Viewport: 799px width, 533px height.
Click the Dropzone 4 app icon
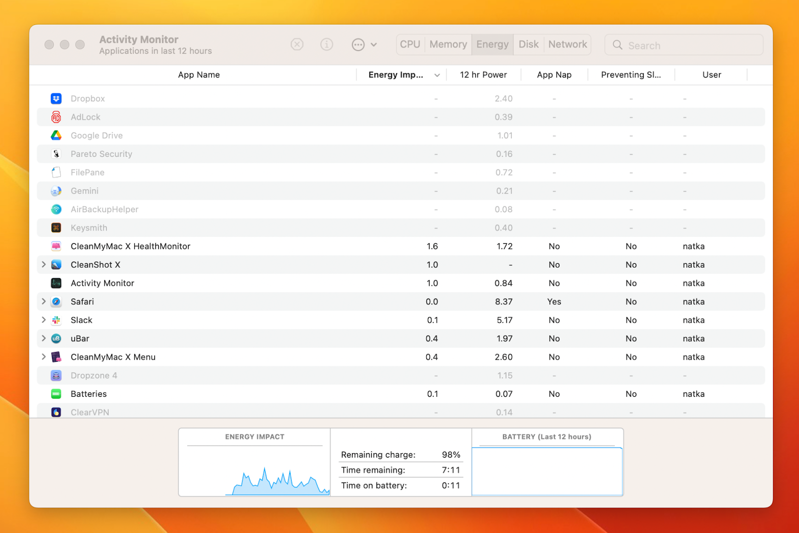pos(56,376)
